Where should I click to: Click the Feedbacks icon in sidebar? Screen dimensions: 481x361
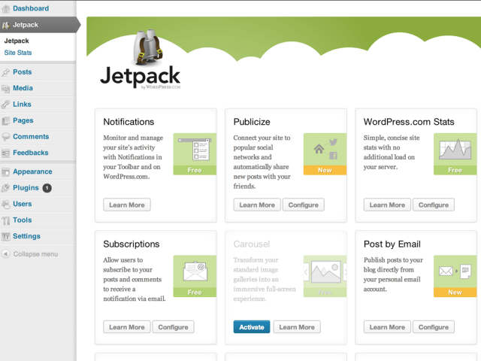coord(6,153)
